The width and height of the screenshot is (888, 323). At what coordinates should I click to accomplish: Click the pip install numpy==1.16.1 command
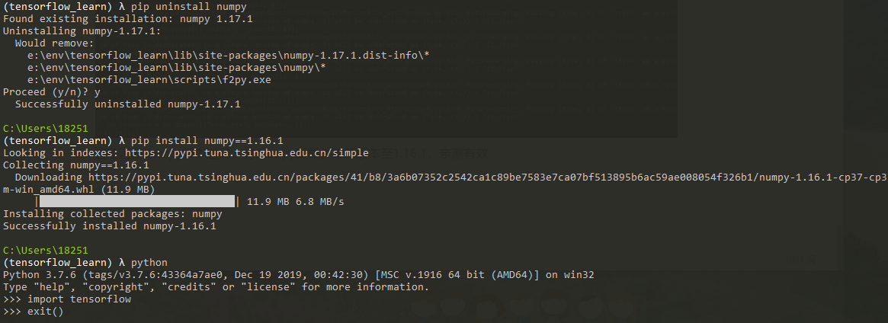[207, 140]
